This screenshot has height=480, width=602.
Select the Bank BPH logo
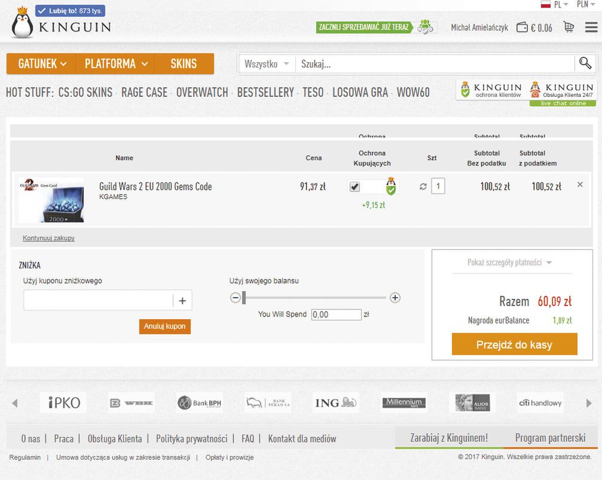tap(200, 403)
